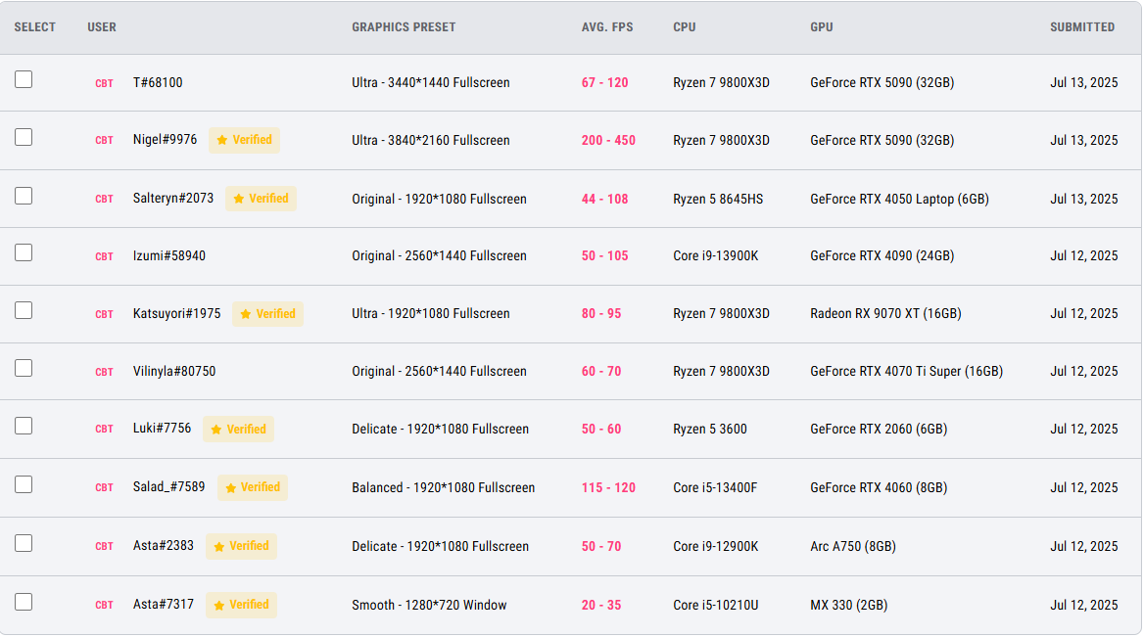Check the box for Salteryn#2073

[24, 196]
